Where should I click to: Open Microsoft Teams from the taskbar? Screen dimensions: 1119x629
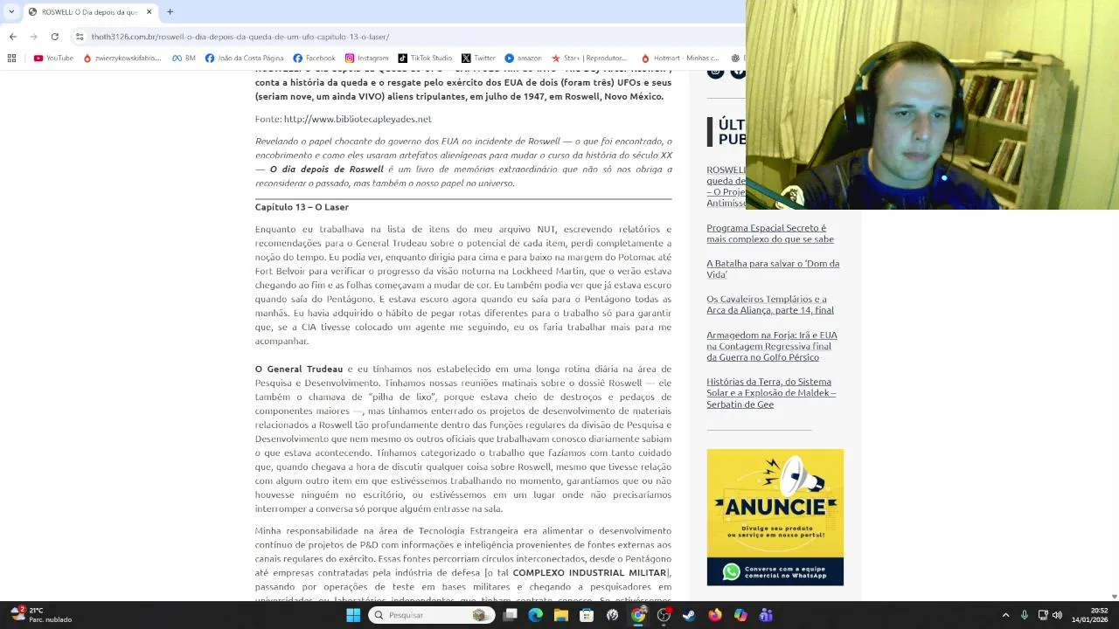click(766, 615)
